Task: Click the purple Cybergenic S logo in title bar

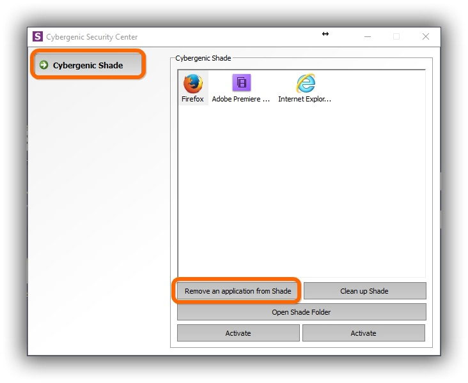Action: (38, 37)
